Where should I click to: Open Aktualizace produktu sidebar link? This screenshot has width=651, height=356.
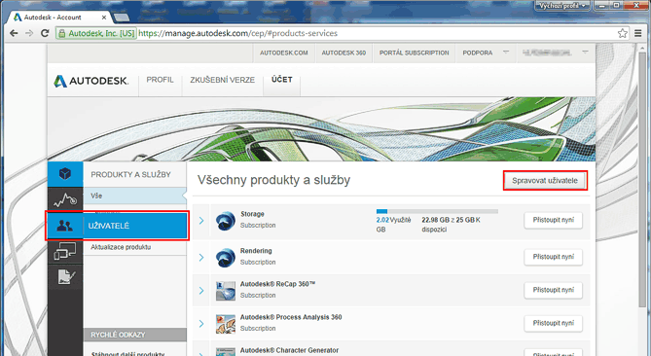[x=121, y=247]
